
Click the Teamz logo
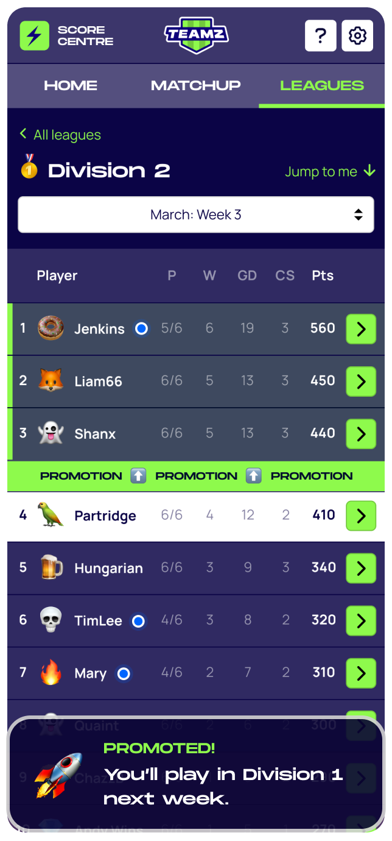tap(196, 35)
